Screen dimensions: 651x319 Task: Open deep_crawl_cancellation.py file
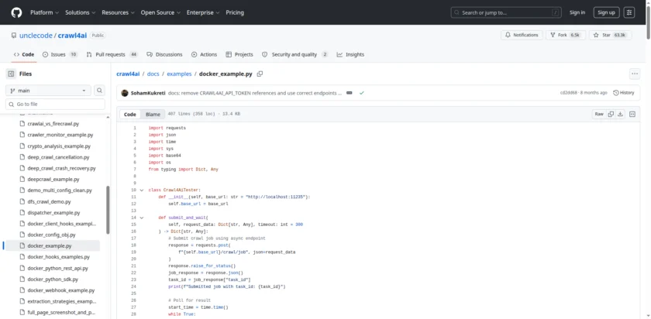[x=59, y=157]
